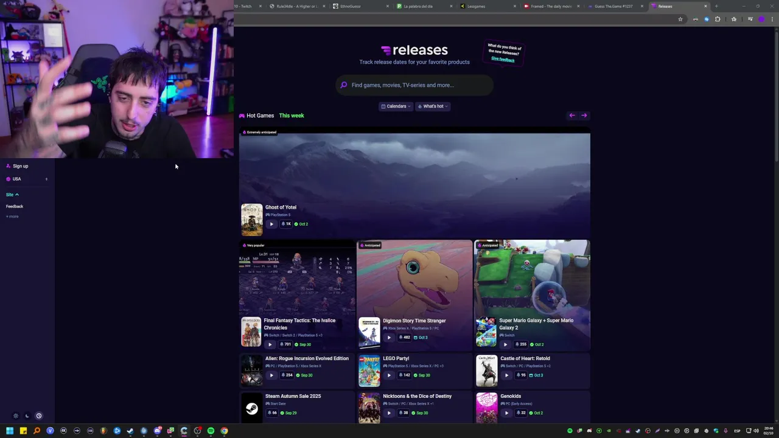
Task: Open Windows Start menu
Action: [10, 431]
